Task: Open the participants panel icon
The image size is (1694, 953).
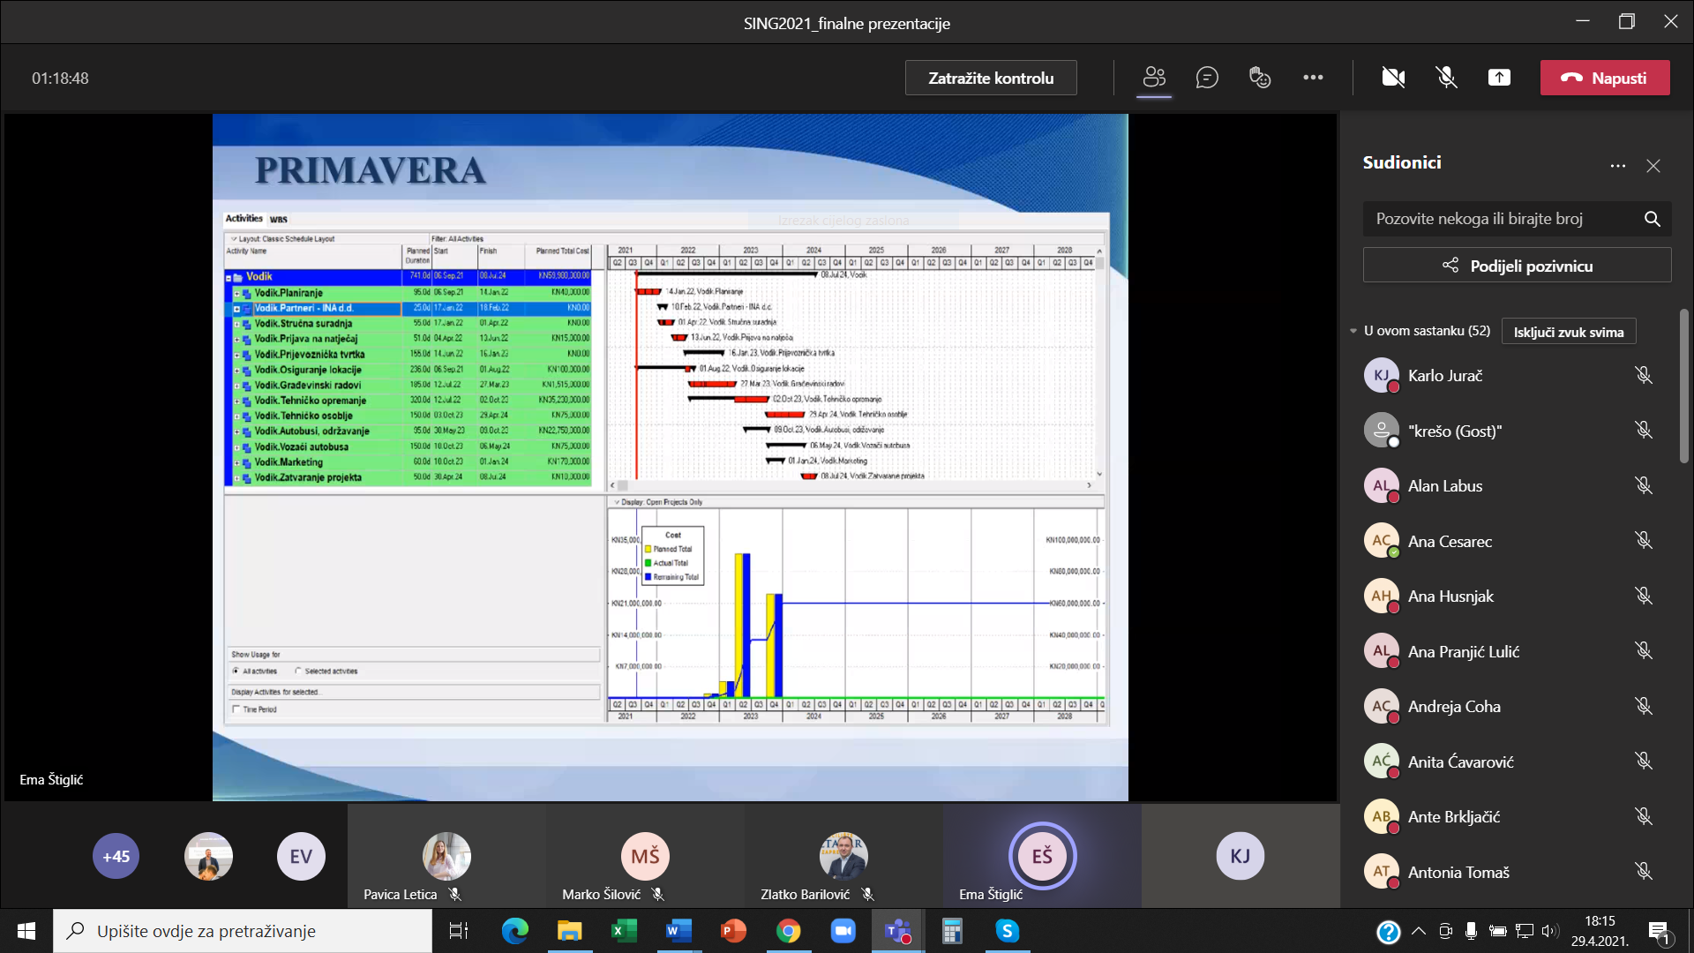Action: (x=1154, y=78)
